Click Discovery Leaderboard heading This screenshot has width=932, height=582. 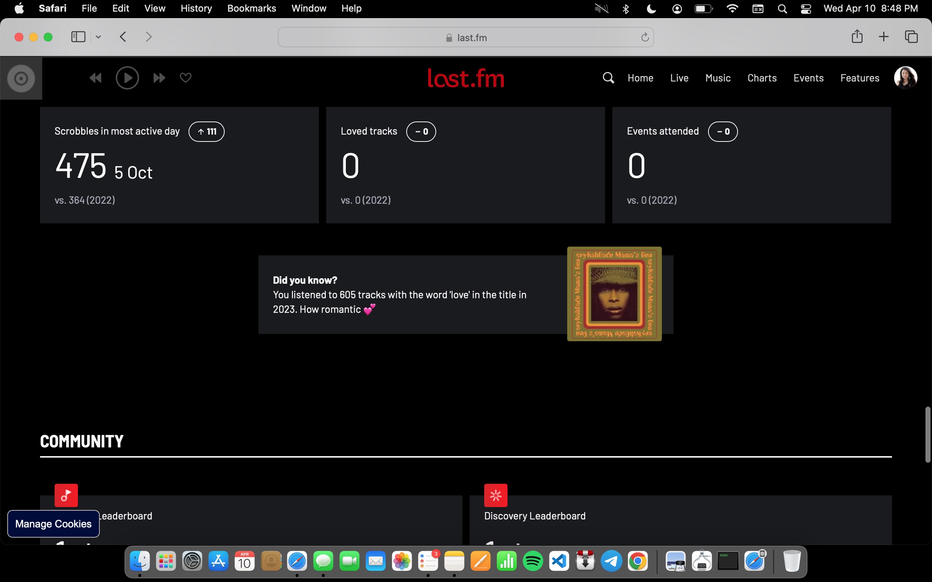tap(534, 516)
